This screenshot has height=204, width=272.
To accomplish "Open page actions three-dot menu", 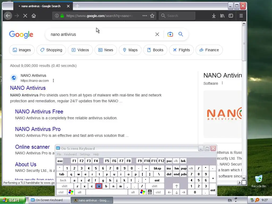I will (145, 16).
